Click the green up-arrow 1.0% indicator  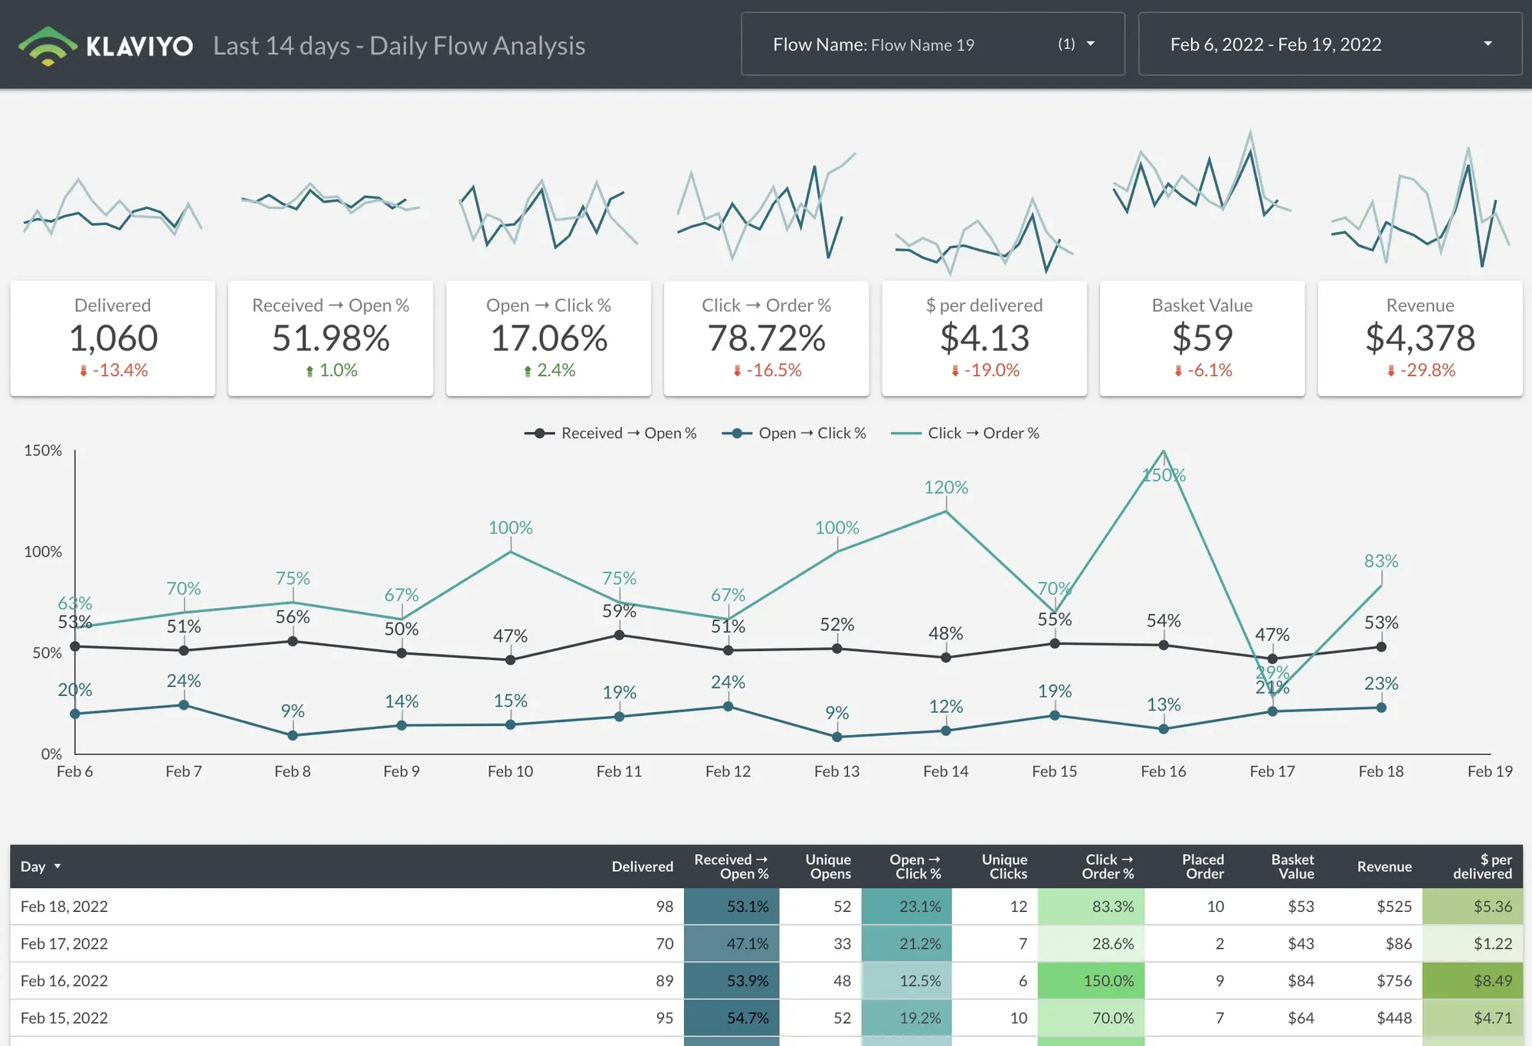point(331,371)
